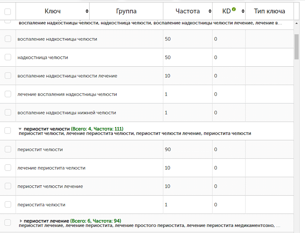305x233 pixels.
Task: Click the KD info icon
Action: tap(234, 10)
